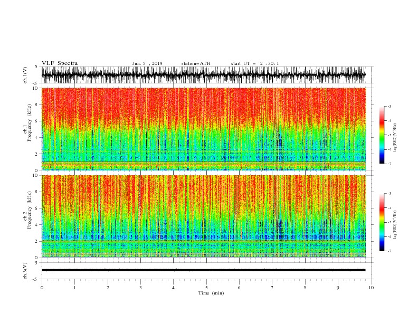Click the ch.1 spectrogram panel

coord(203,129)
